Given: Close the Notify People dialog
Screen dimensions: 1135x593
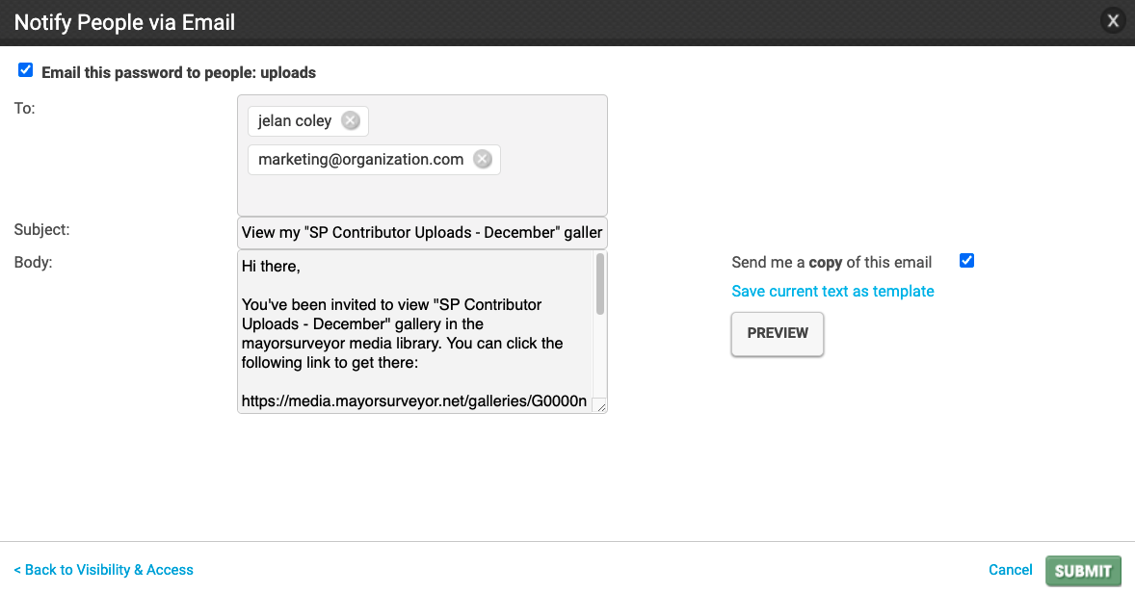Looking at the screenshot, I should pos(1113,22).
